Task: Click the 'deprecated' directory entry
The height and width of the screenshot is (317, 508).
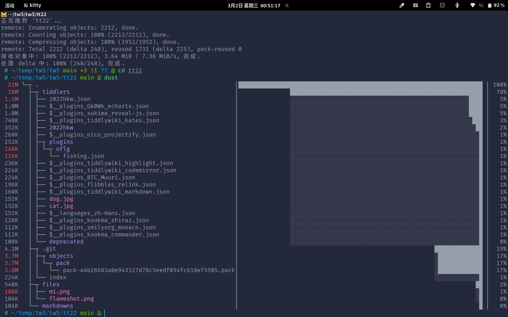Action: pos(66,242)
